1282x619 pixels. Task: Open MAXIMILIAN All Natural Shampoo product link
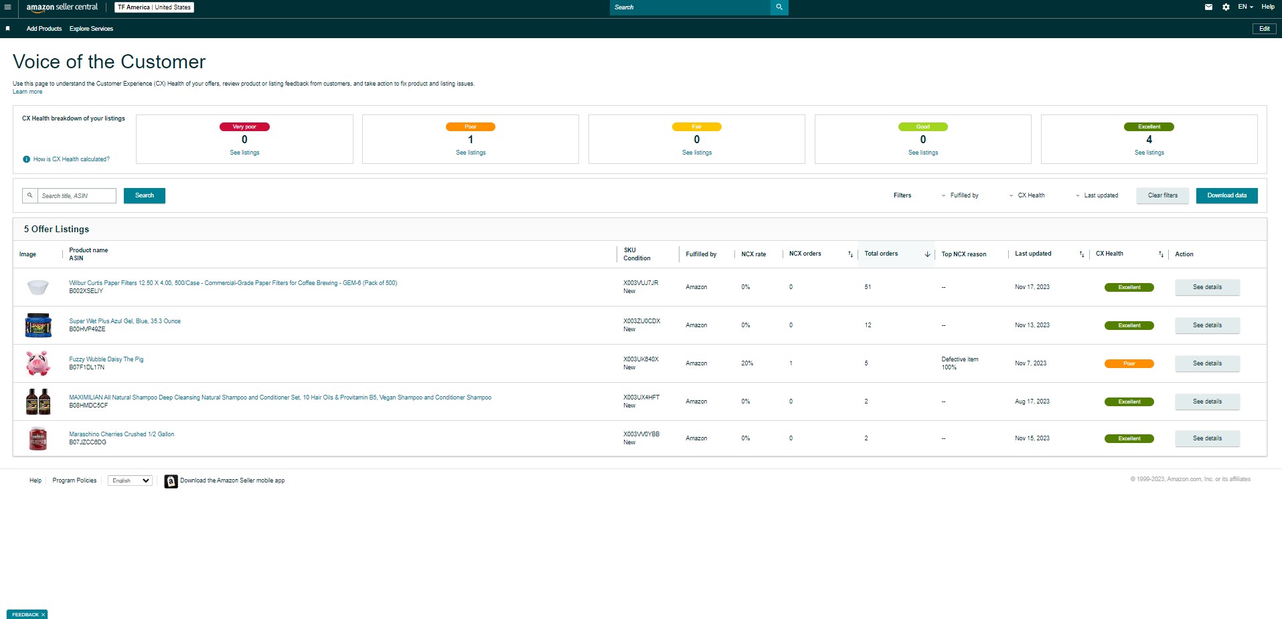[x=280, y=397]
